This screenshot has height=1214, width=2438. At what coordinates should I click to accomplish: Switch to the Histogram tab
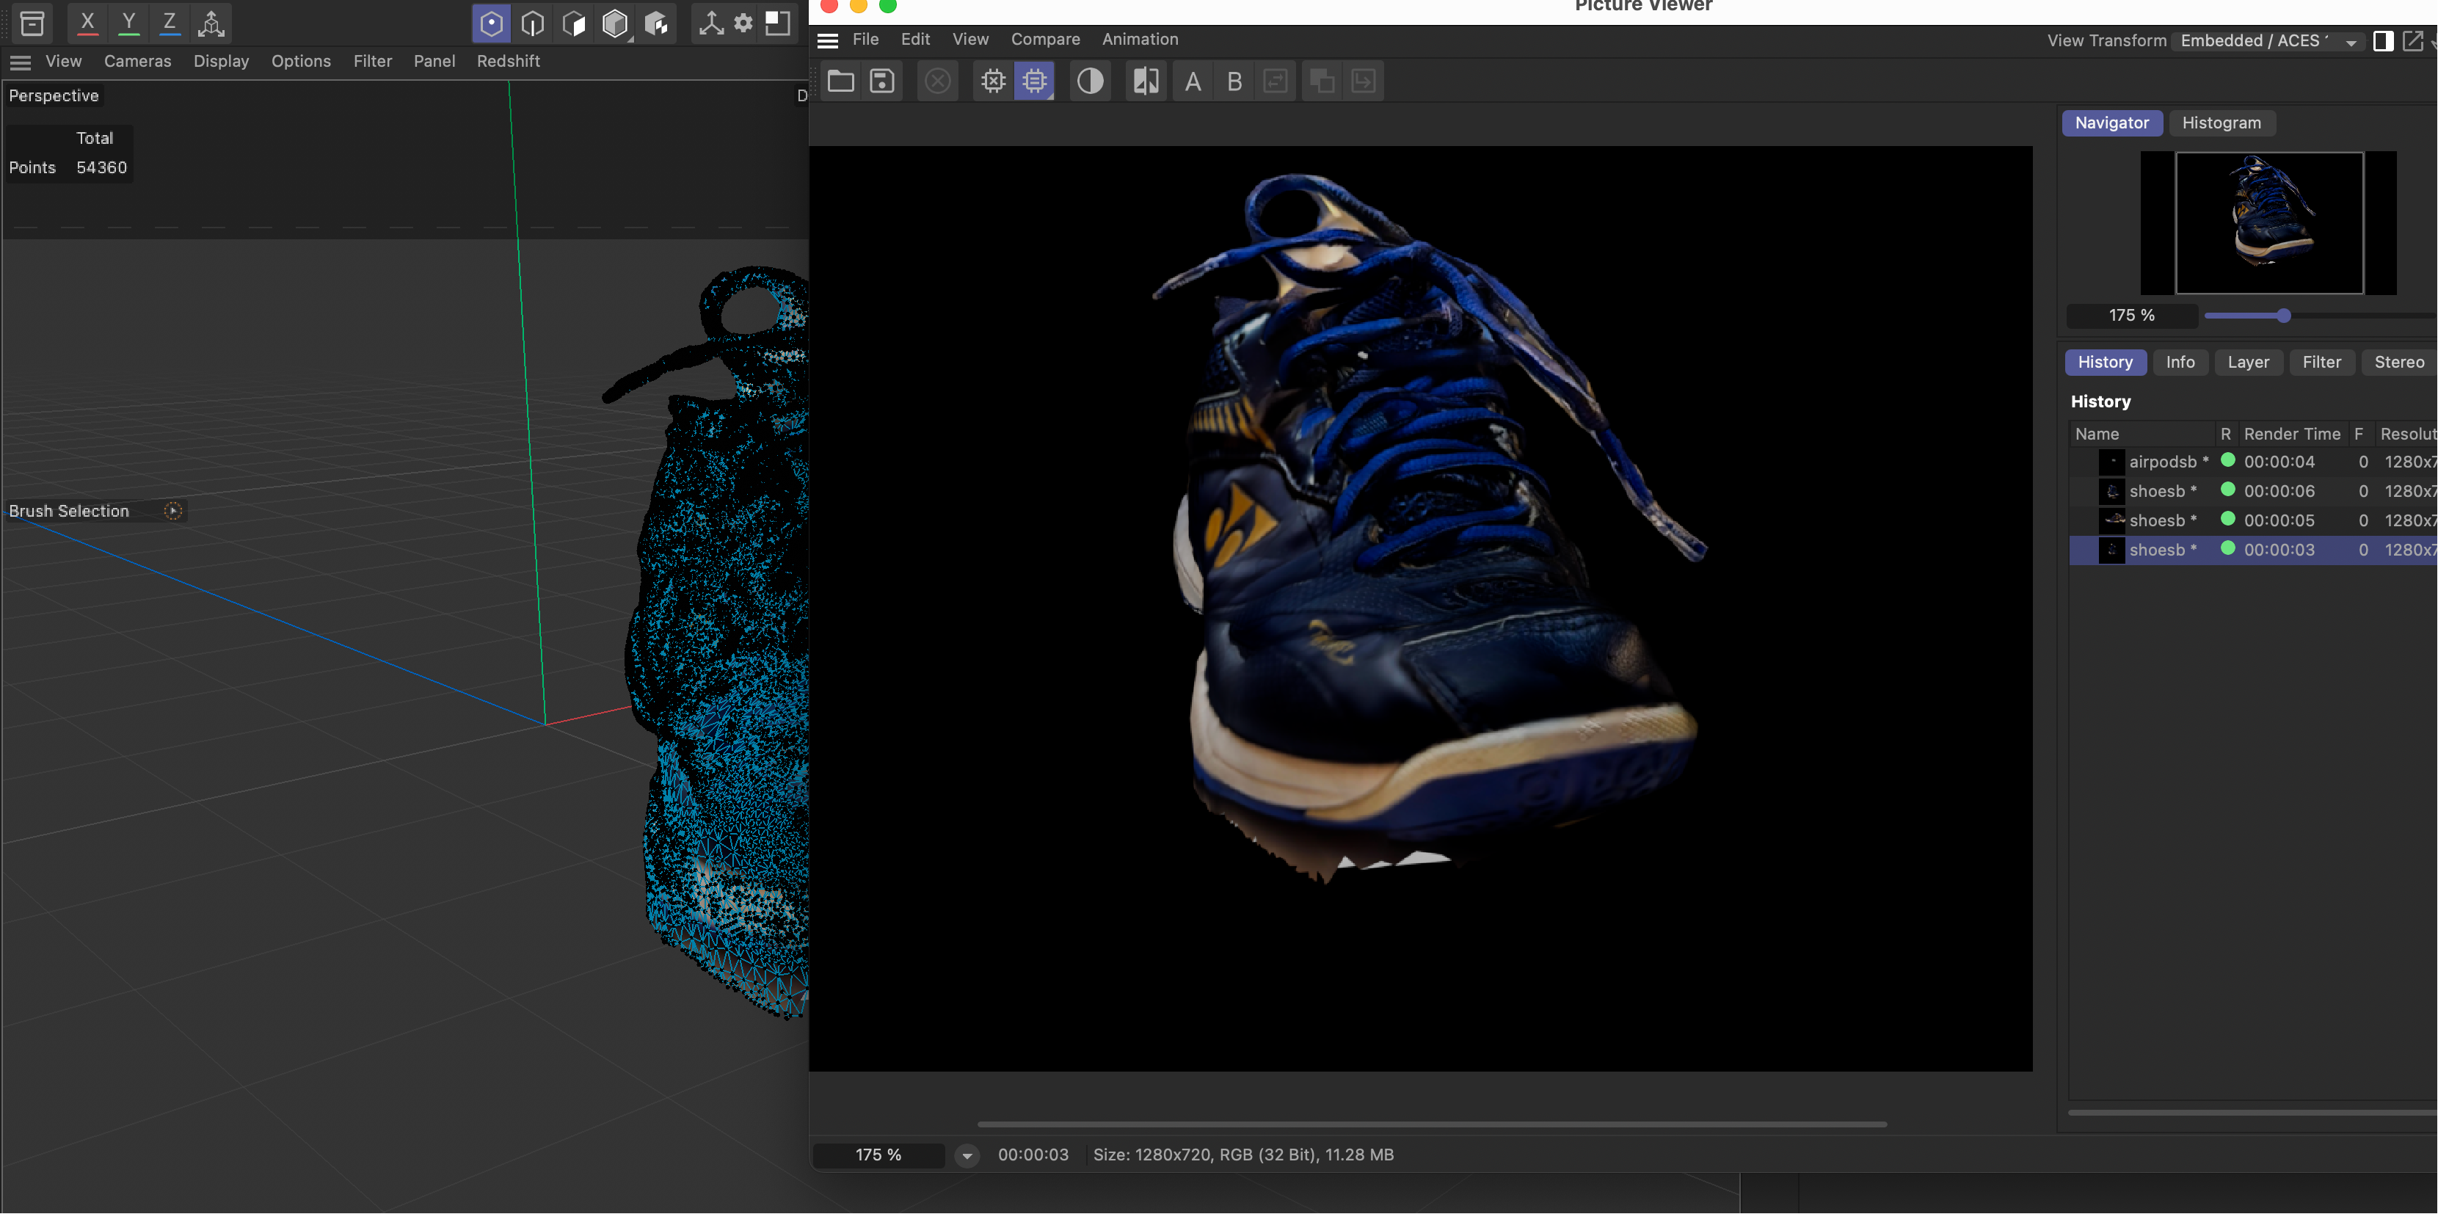(x=2220, y=123)
